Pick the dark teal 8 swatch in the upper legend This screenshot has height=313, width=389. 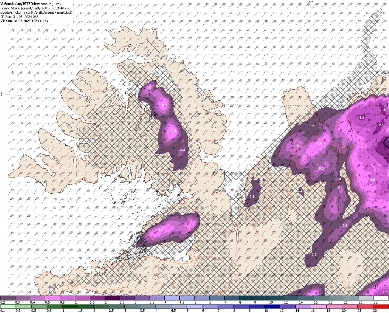247,298
